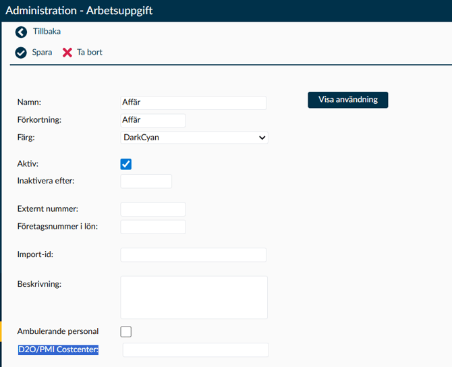Focus the Beskrivning text area
This screenshot has height=367, width=452.
click(x=194, y=297)
